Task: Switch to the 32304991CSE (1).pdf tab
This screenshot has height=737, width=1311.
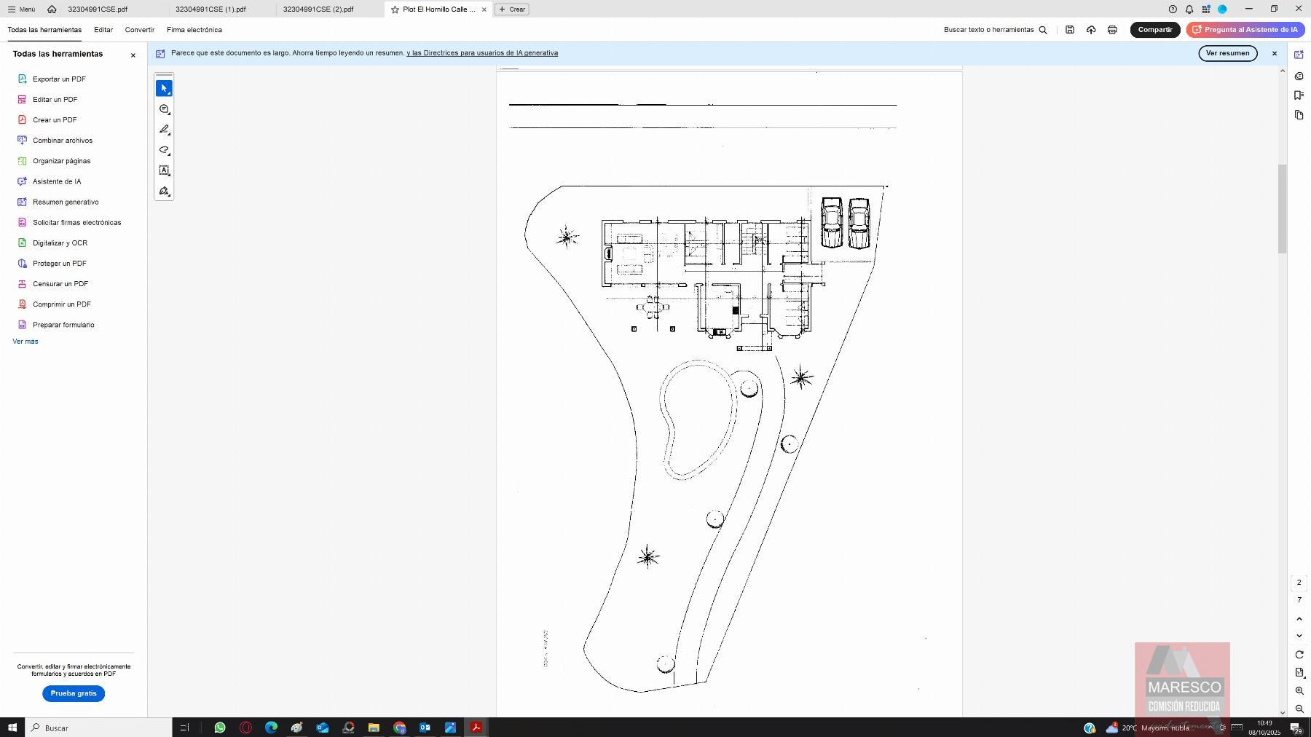Action: pyautogui.click(x=210, y=9)
